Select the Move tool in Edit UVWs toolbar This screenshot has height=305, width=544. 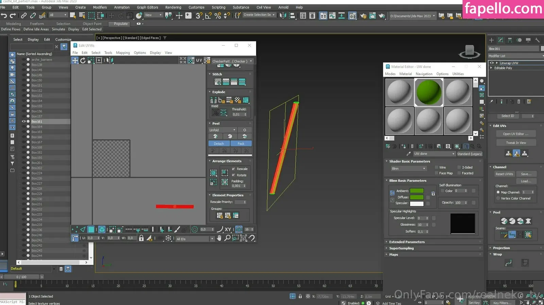pos(75,61)
